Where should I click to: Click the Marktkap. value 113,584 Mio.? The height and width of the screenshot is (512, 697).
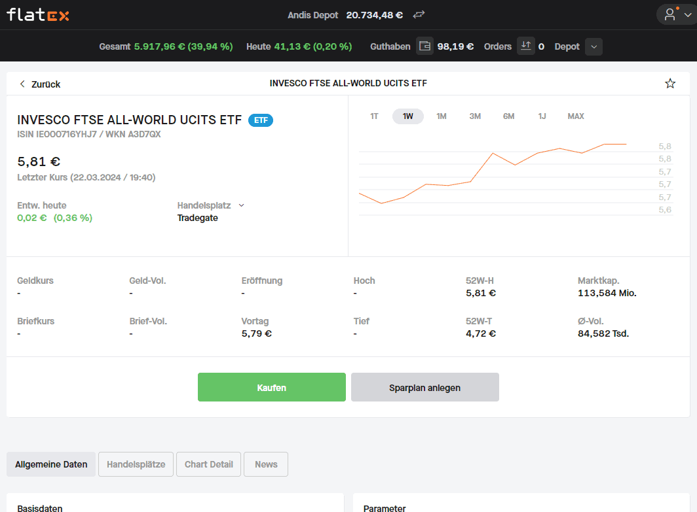pos(607,293)
